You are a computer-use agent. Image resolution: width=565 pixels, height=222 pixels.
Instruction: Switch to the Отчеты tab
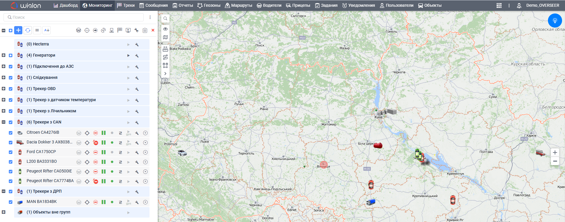pos(183,5)
